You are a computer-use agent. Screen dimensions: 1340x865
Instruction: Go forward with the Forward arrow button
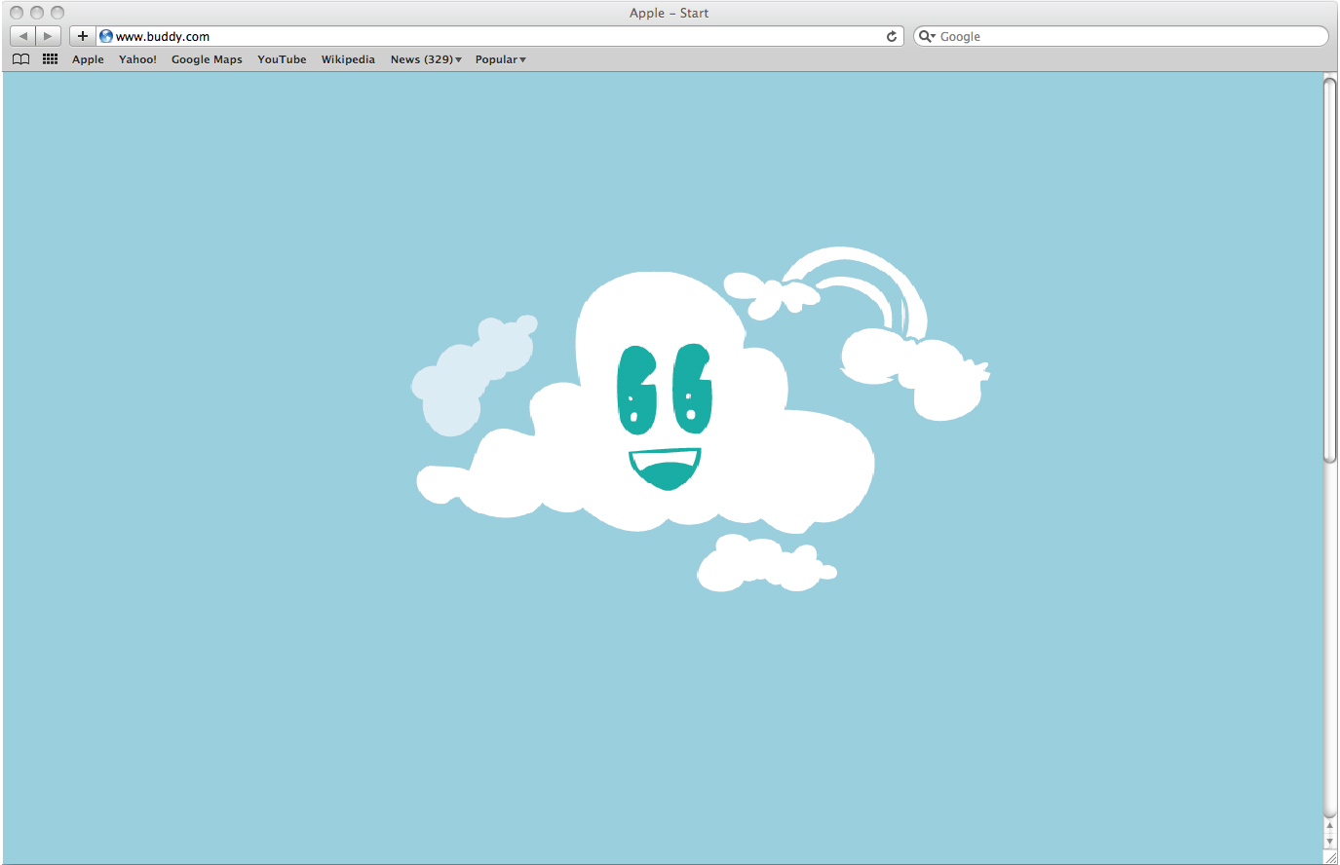[x=49, y=36]
